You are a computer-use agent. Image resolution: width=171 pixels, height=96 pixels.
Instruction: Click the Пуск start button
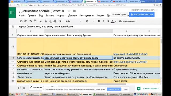click(12, 94)
